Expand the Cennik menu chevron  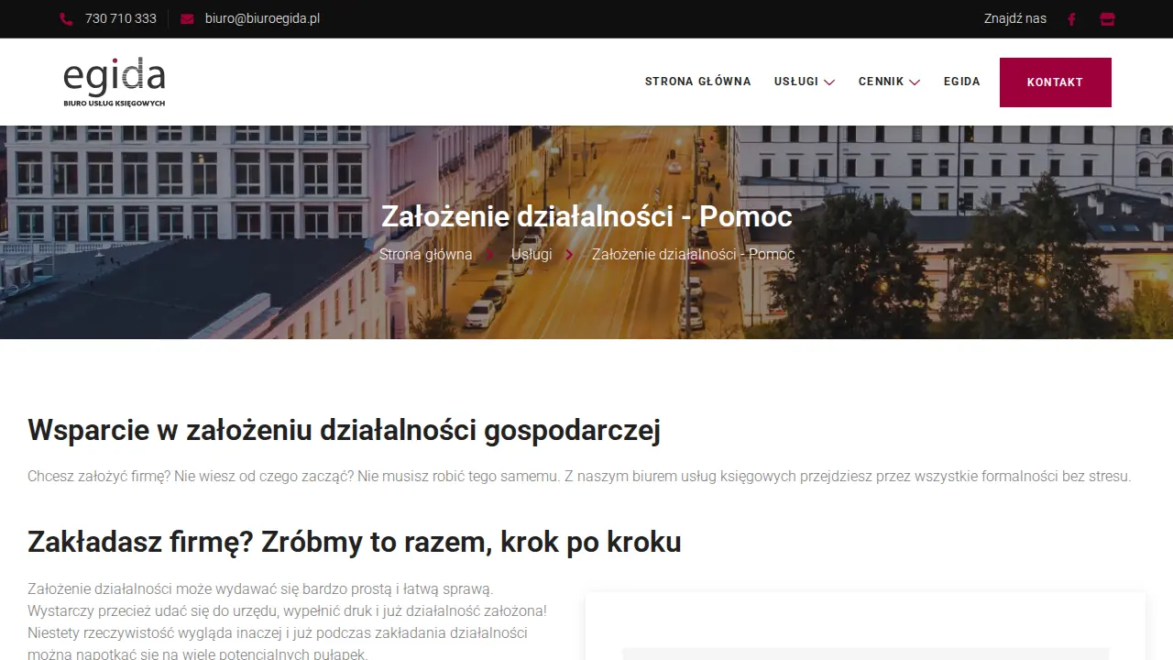[x=915, y=82]
